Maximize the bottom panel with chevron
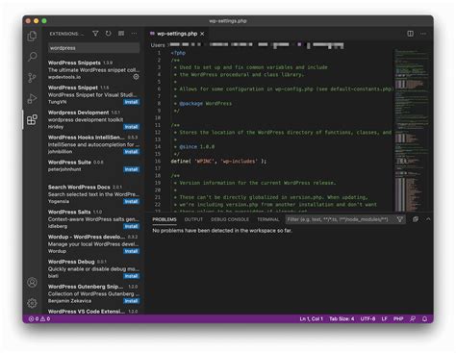Screen dimensions: 456x353 (x=428, y=219)
